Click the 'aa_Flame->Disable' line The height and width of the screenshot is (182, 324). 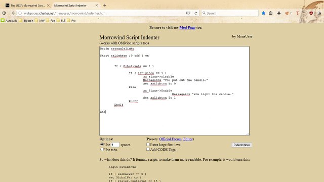[158, 76]
